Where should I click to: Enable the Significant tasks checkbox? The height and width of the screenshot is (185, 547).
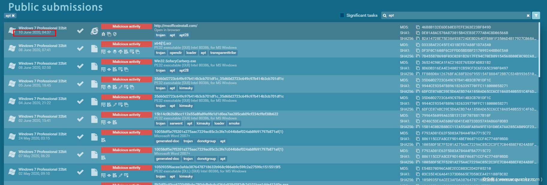click(x=342, y=15)
